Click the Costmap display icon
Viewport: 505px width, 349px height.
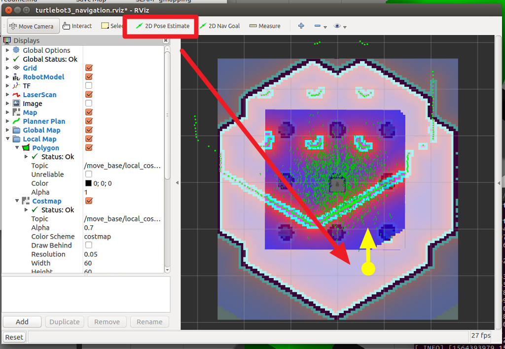26,201
